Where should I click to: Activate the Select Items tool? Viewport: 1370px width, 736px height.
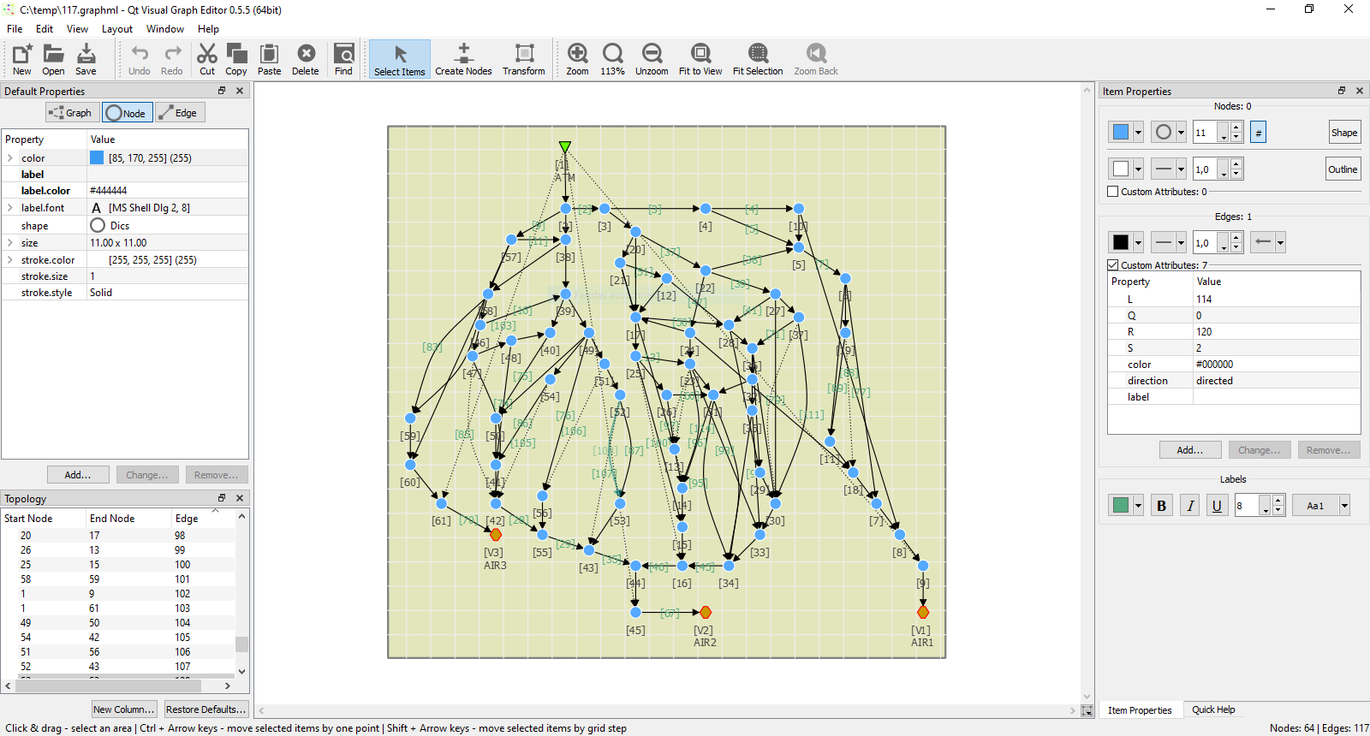pyautogui.click(x=400, y=60)
